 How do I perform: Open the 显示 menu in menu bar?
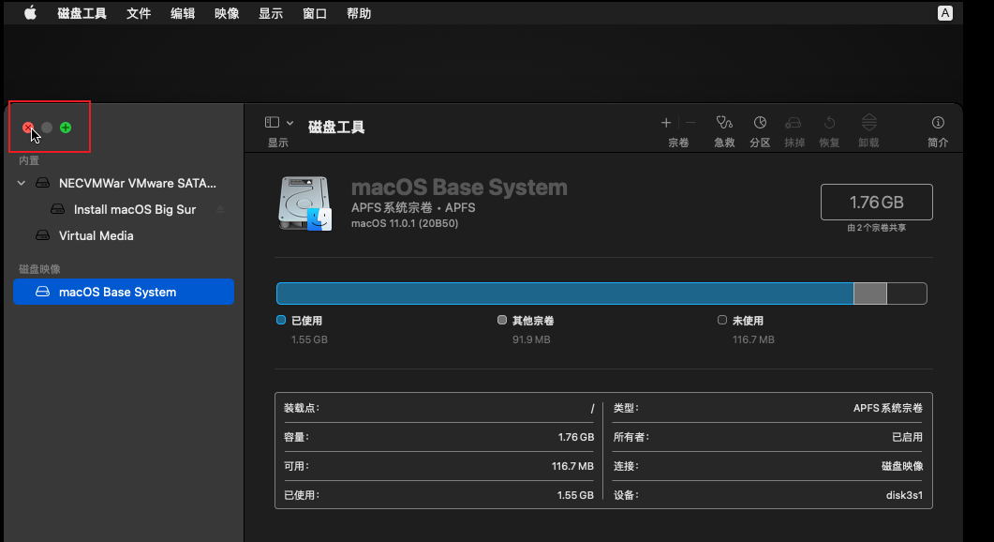coord(271,13)
